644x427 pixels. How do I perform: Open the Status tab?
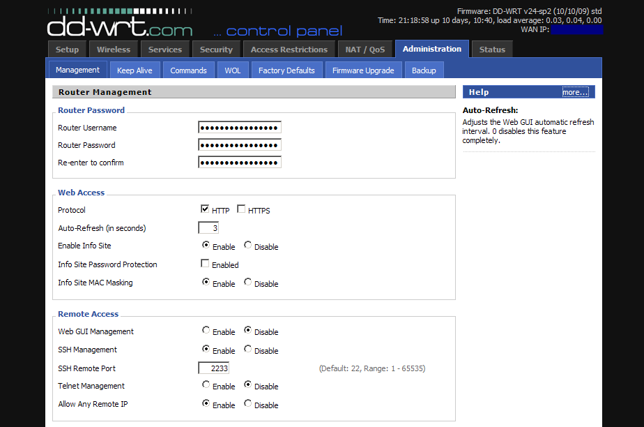pyautogui.click(x=492, y=50)
